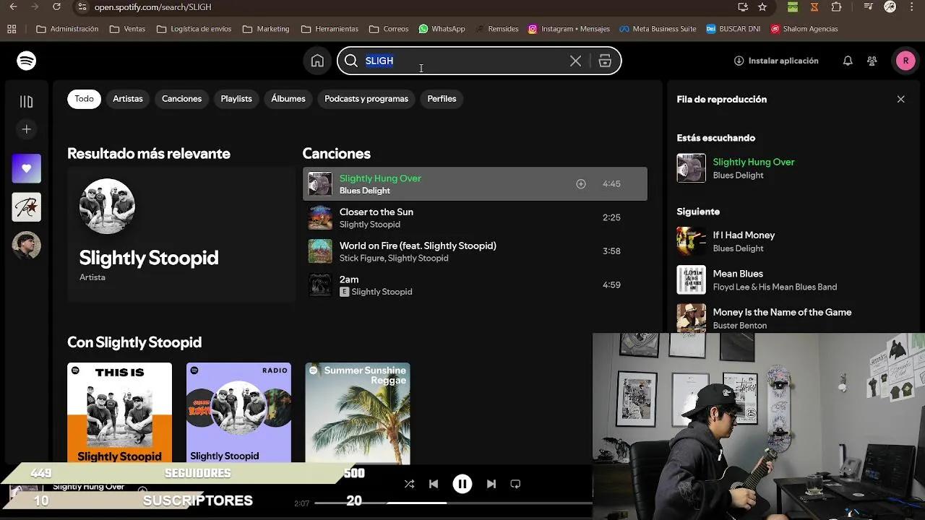Filter results by Perfiles
The width and height of the screenshot is (925, 520).
point(442,99)
